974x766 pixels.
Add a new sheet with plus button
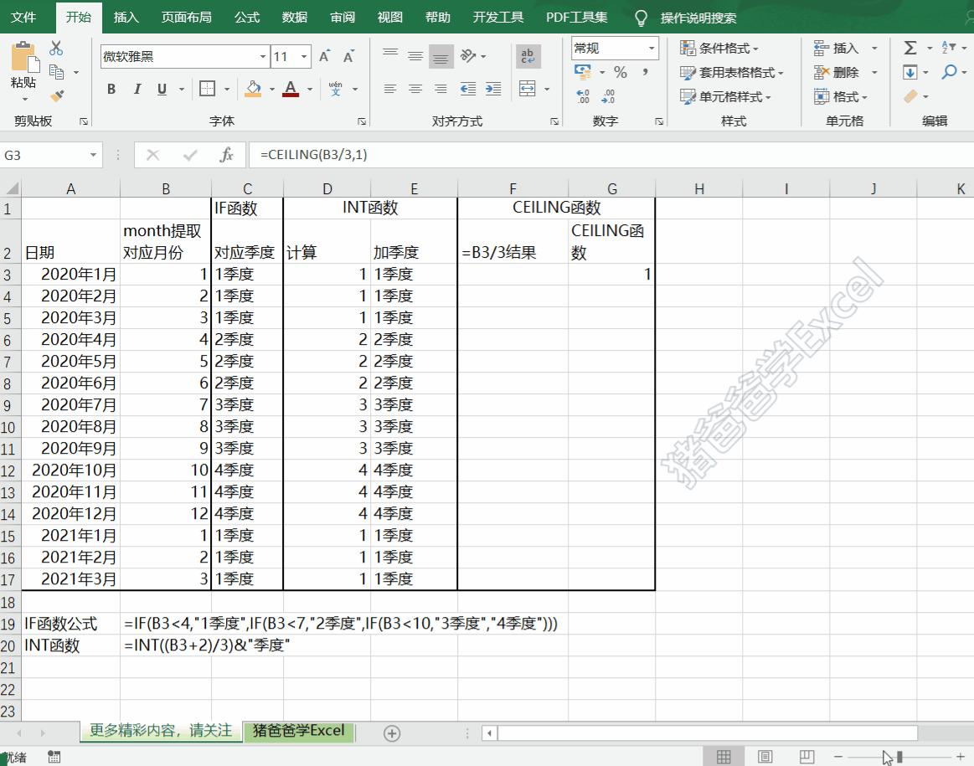(392, 733)
